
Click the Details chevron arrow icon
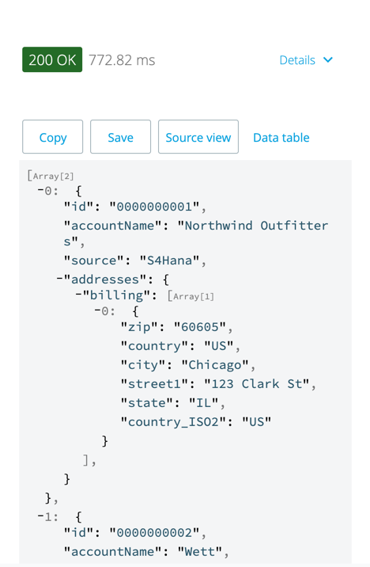(x=328, y=59)
